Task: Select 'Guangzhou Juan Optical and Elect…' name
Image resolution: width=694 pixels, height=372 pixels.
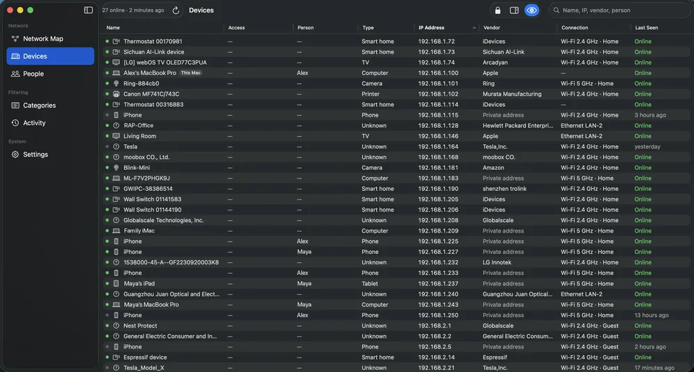Action: click(x=171, y=294)
